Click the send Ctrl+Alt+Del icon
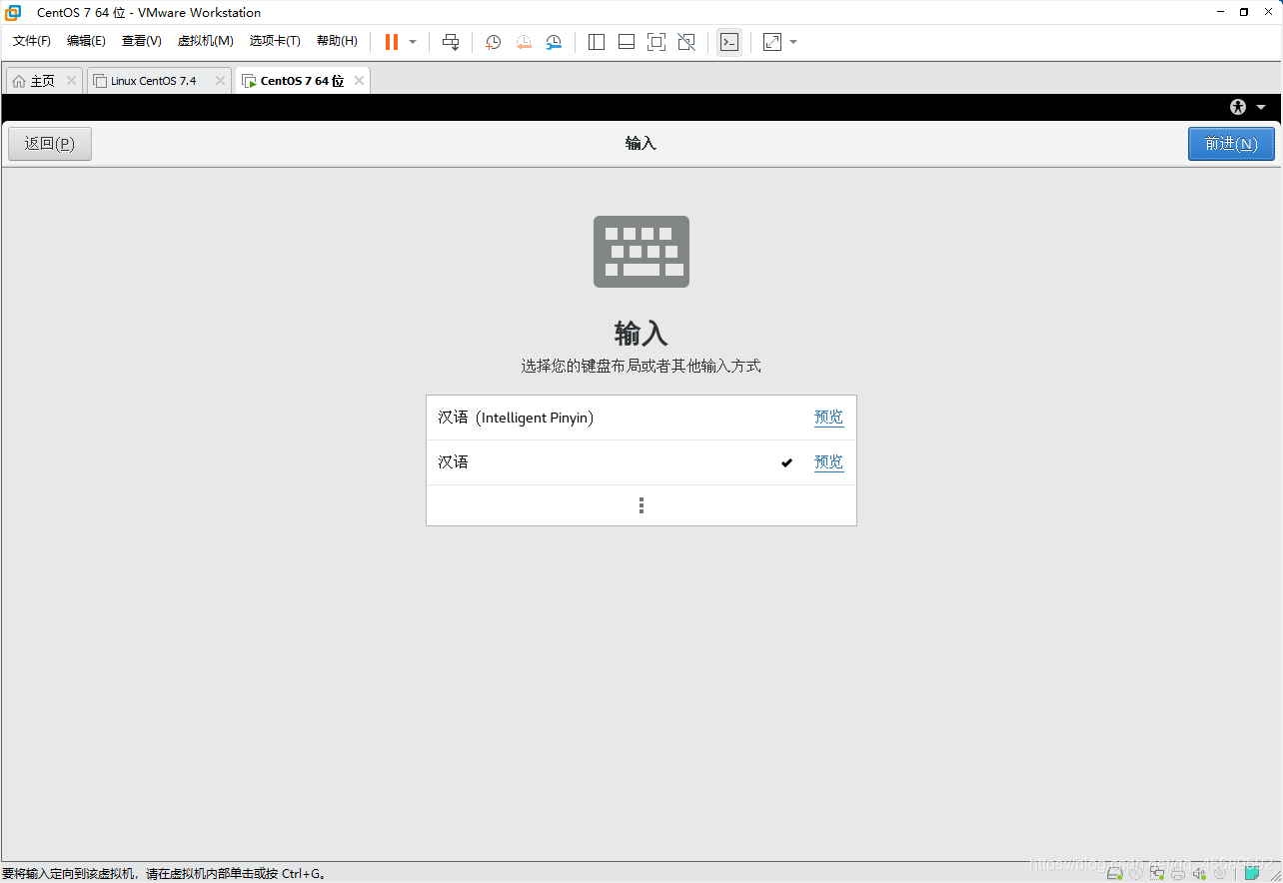 click(x=451, y=42)
